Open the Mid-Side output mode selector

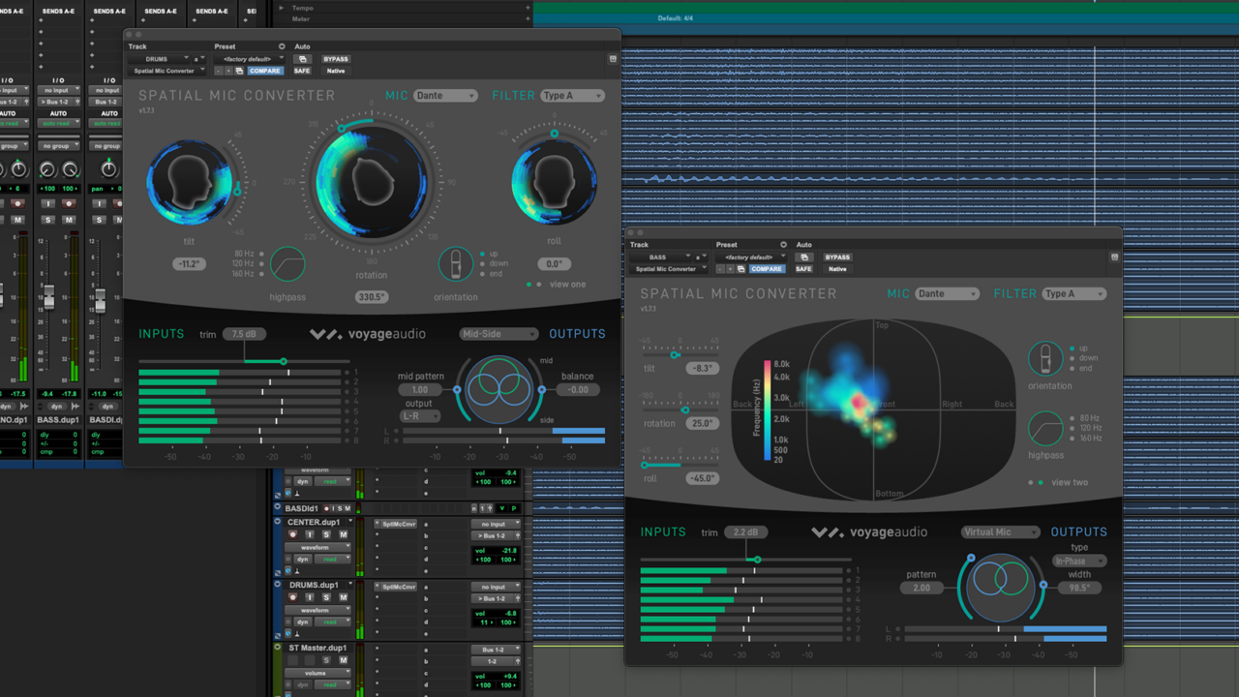pos(499,333)
